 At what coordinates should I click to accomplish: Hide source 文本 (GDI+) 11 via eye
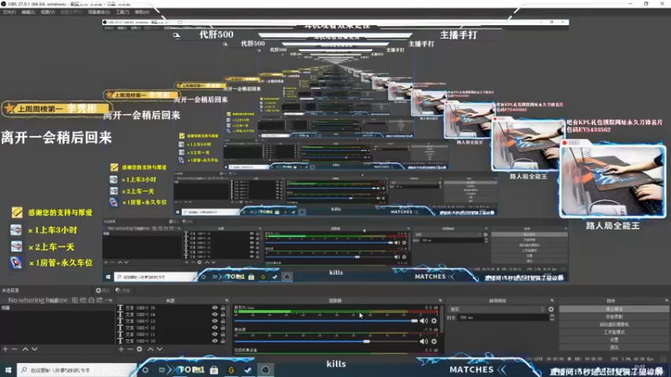215,334
